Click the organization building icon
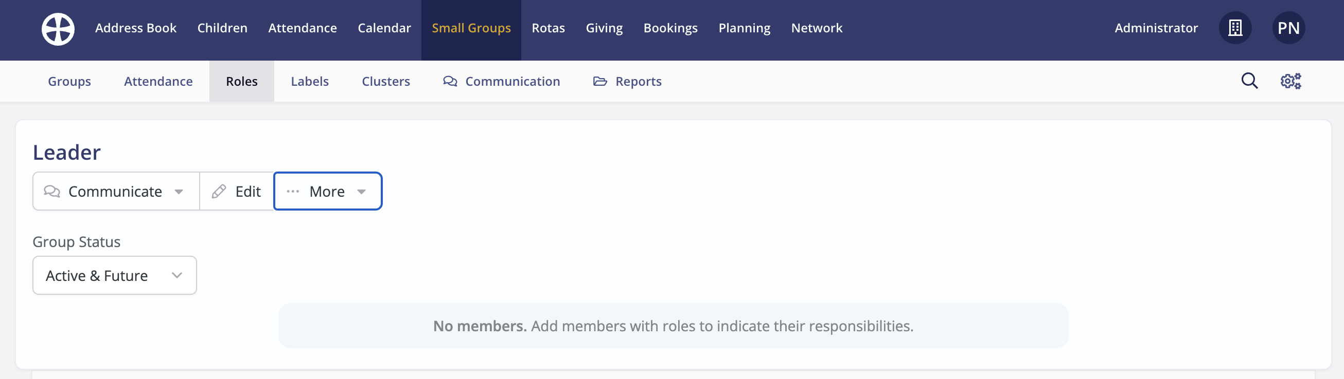This screenshot has width=1344, height=379. (1235, 28)
